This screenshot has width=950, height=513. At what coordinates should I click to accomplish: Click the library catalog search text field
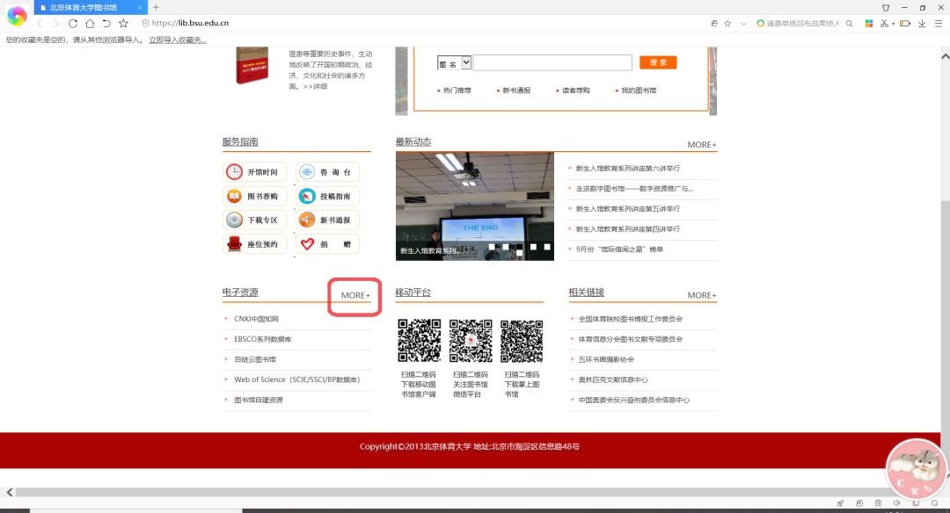[x=552, y=63]
